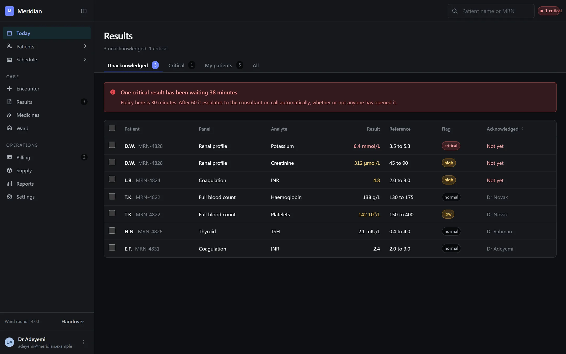Viewport: 566px width, 354px height.
Task: Expand the Patients submenu chevron
Action: tap(85, 46)
